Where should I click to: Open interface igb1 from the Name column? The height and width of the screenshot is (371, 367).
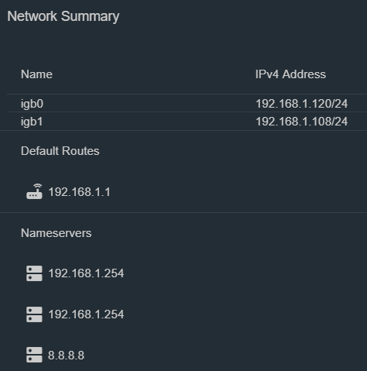coord(32,122)
